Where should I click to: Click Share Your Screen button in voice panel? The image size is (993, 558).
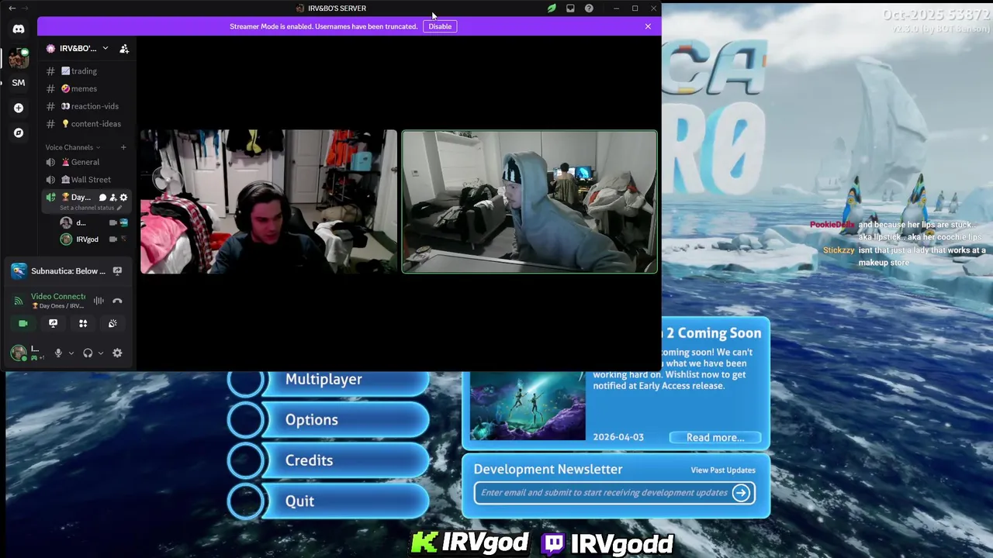(x=53, y=323)
